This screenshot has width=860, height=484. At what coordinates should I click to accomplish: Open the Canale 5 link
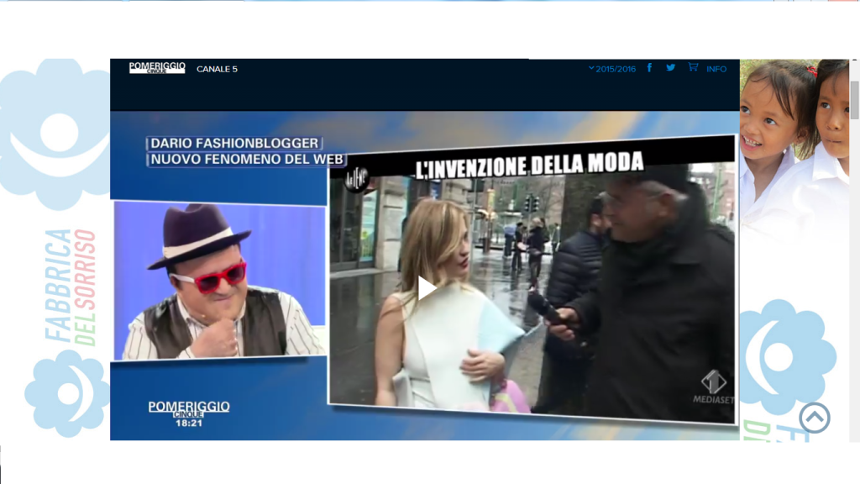218,69
